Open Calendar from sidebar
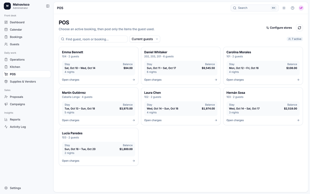The image size is (310, 194). (x=27, y=30)
